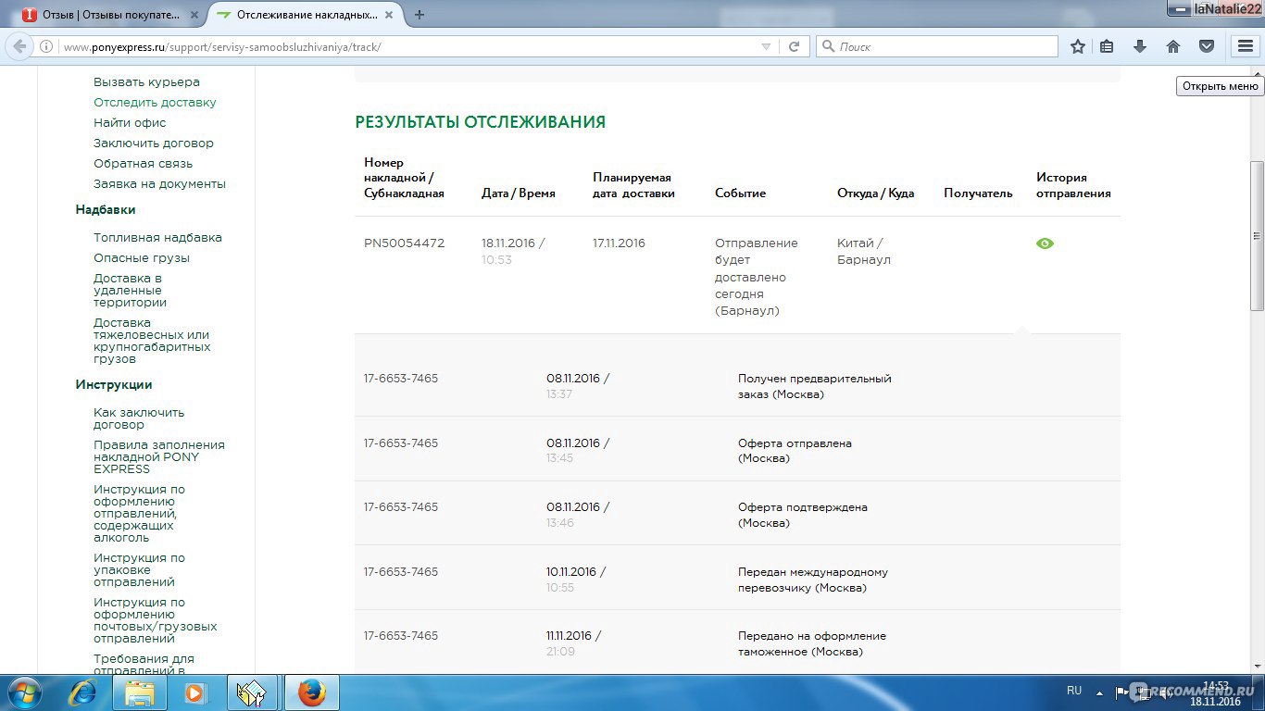Click event Оферта подтверждена (Москва)
The height and width of the screenshot is (711, 1265).
coord(802,515)
